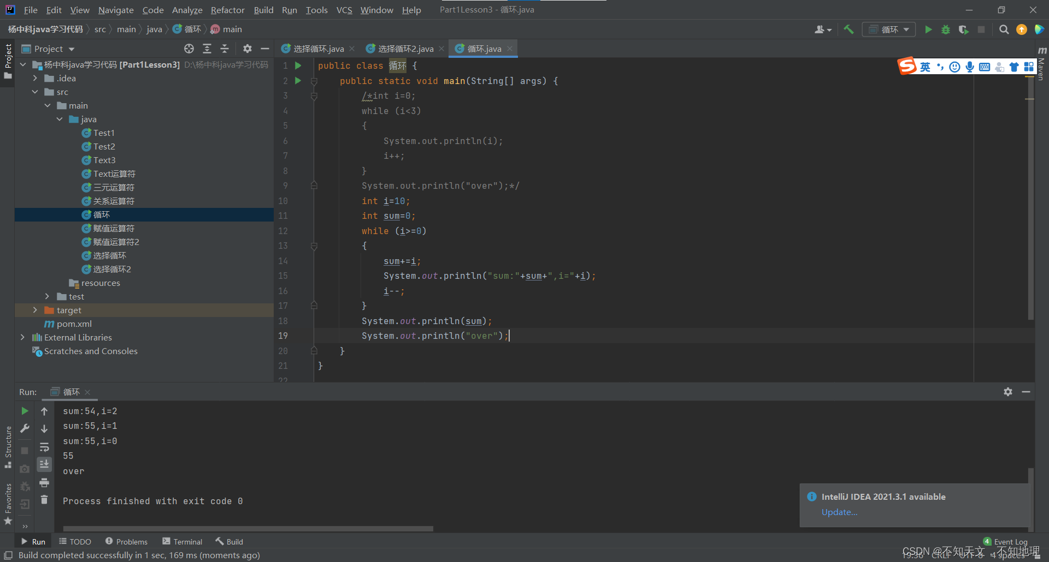Screen dimensions: 1049x562
Task: Open the Terminal tool window button
Action: pos(182,541)
